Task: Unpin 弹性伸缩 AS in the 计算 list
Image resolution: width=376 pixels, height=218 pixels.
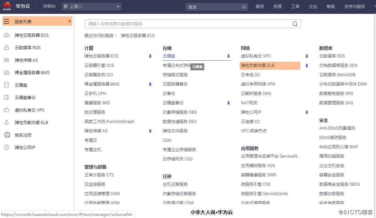Action: coord(150,131)
